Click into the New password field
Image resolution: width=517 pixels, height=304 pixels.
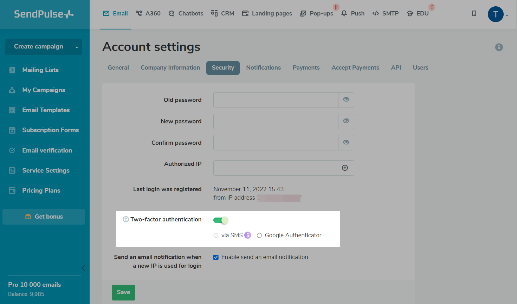[276, 122]
